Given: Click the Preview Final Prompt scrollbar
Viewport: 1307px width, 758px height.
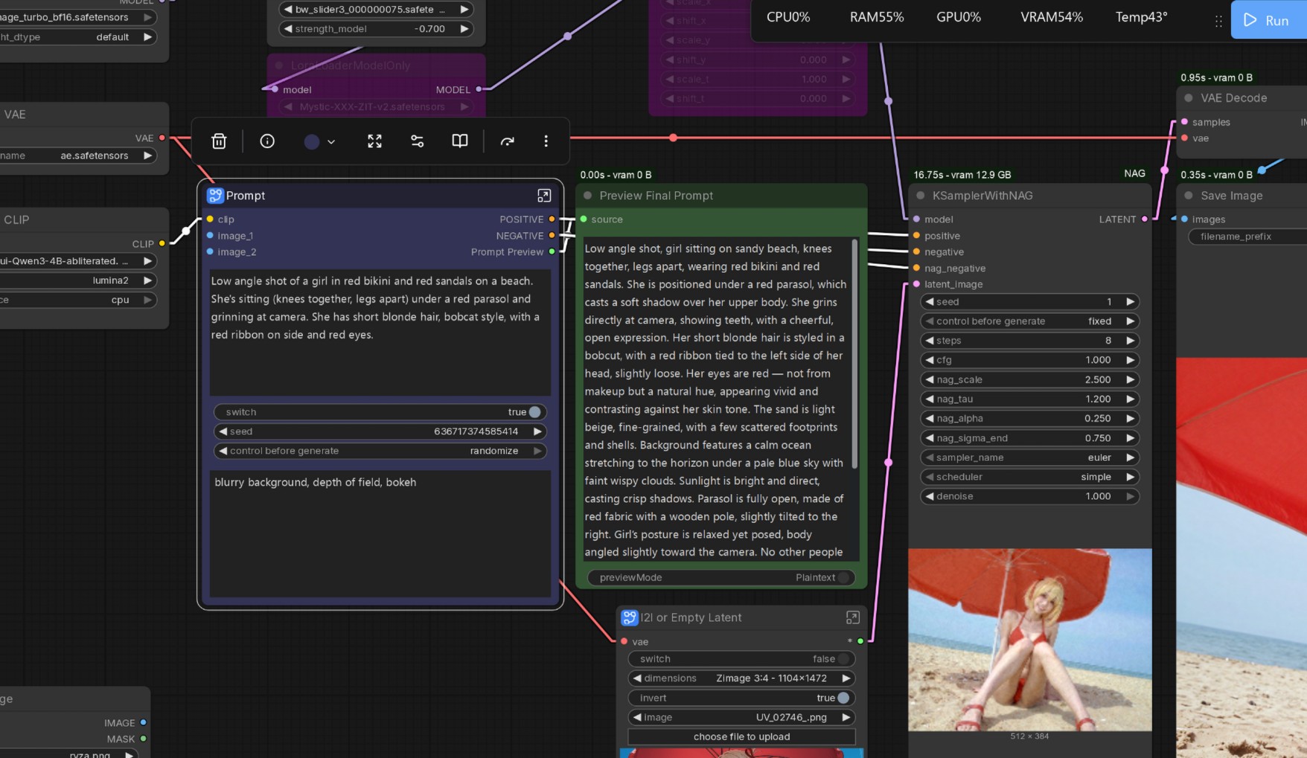Looking at the screenshot, I should click(854, 353).
